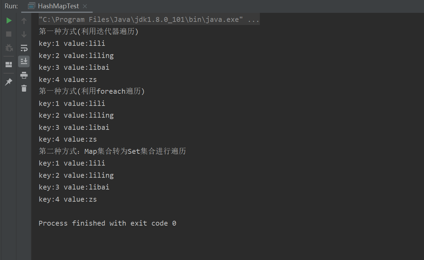This screenshot has height=260, width=424.
Task: Click the Print console icon
Action: click(24, 75)
